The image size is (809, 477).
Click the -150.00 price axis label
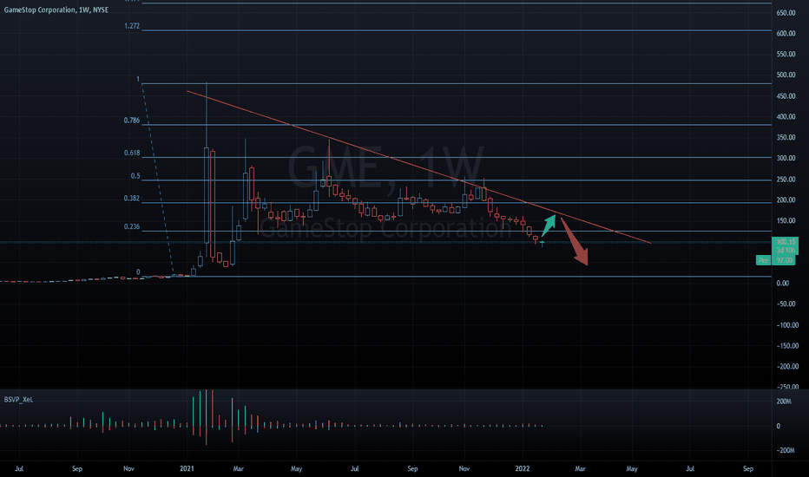click(787, 346)
